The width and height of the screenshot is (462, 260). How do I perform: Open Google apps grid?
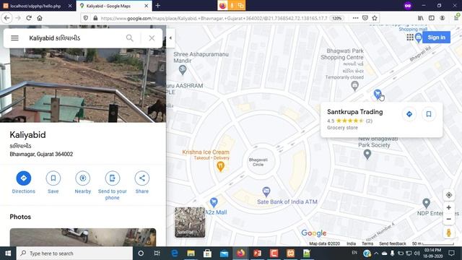click(410, 38)
